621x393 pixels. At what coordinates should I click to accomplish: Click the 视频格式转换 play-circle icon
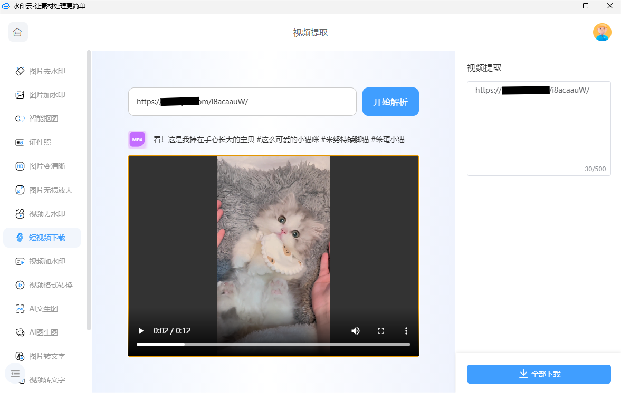[20, 285]
